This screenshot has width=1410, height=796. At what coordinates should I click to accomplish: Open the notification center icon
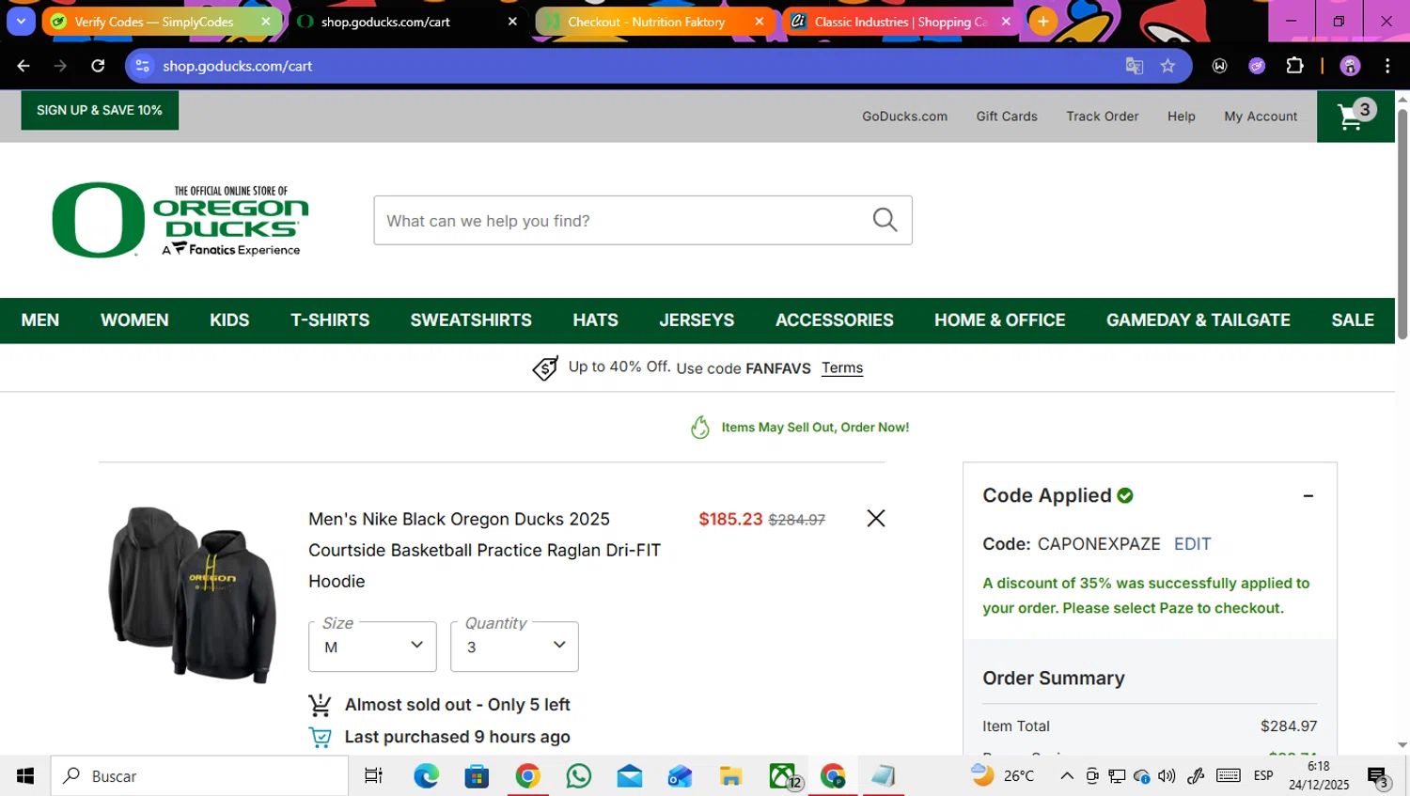pyautogui.click(x=1378, y=777)
